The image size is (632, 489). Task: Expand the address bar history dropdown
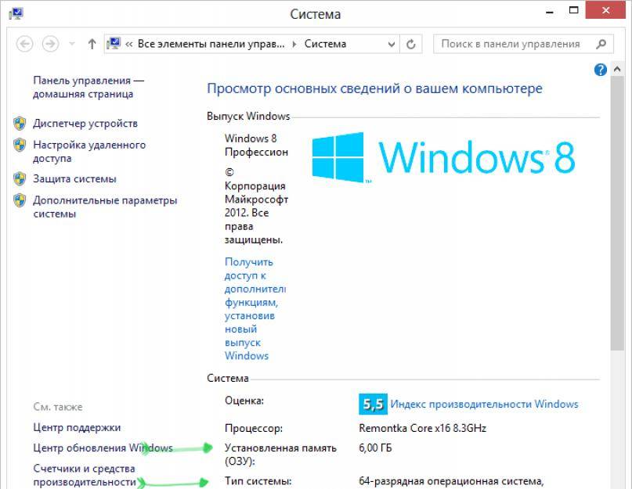[x=391, y=44]
